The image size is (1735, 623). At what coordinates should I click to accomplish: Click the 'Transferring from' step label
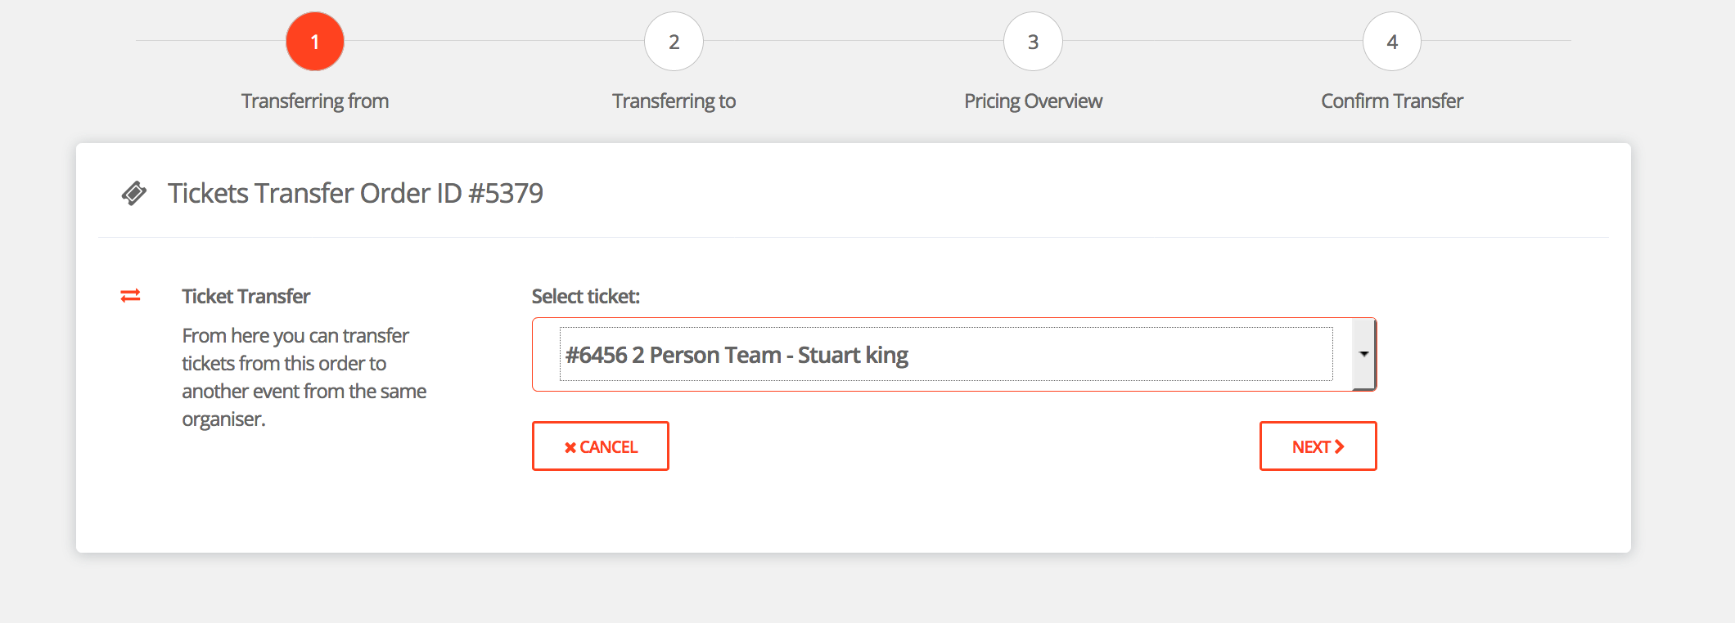pyautogui.click(x=315, y=101)
